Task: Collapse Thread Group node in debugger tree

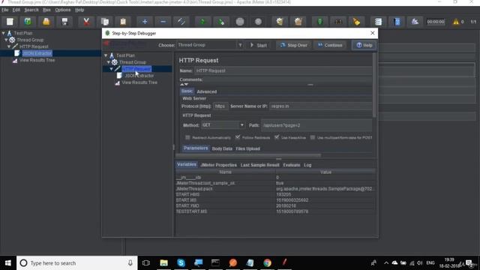Action: coord(108,62)
